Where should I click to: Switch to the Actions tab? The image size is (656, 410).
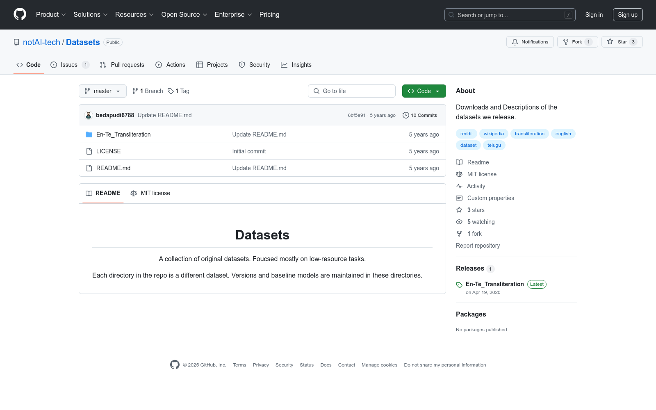(170, 65)
